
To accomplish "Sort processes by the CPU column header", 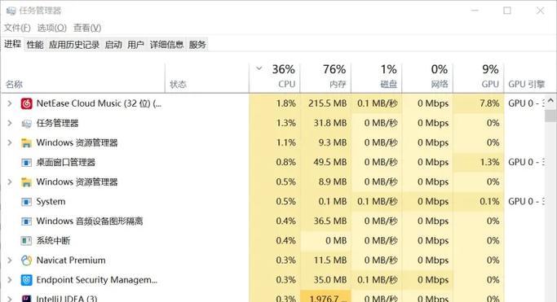I will coord(275,77).
